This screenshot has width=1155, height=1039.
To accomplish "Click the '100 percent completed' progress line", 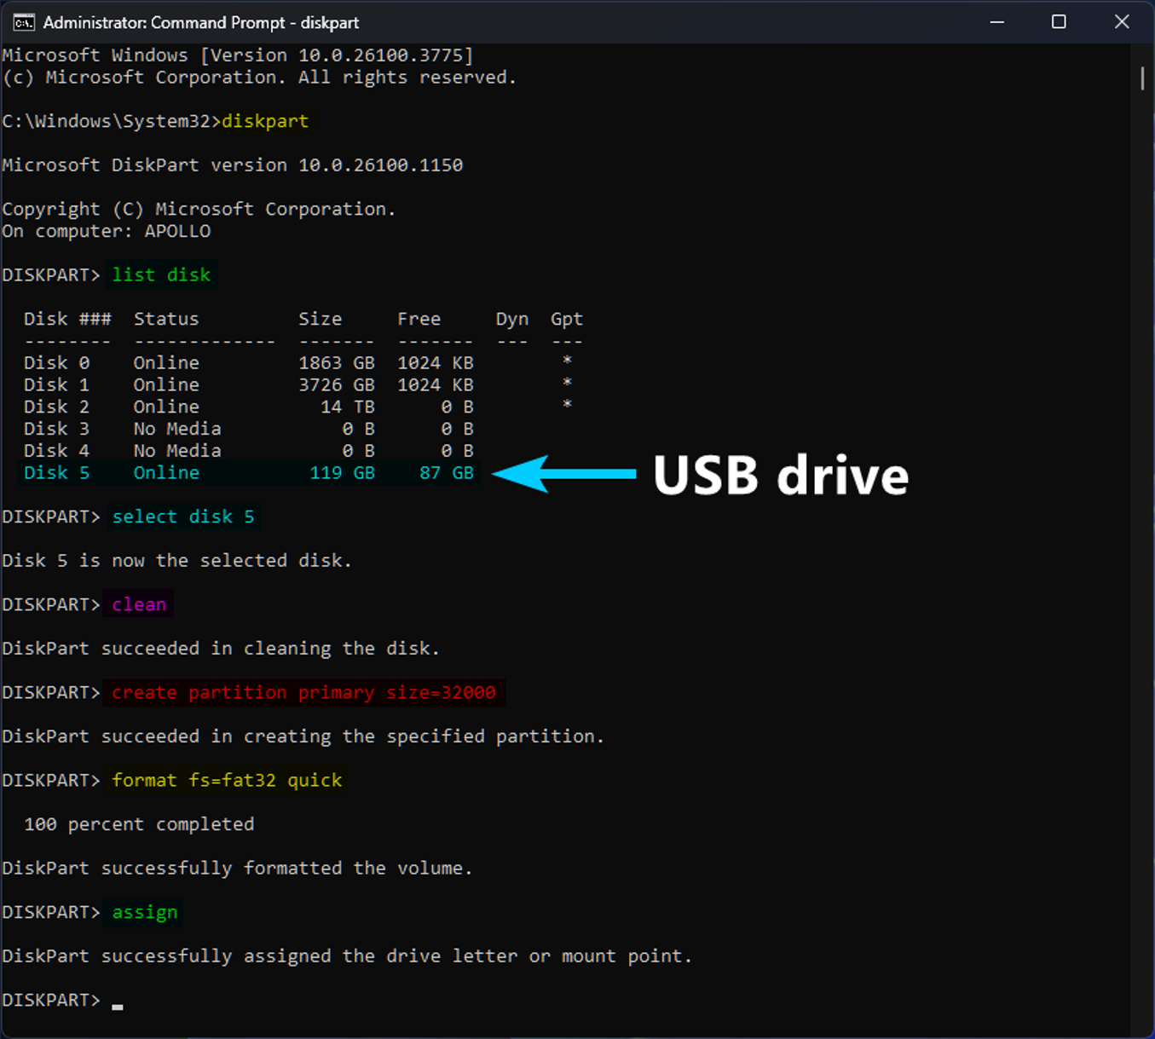I will 139,823.
